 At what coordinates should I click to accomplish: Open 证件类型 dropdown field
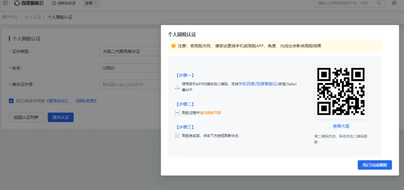pos(130,52)
